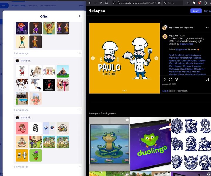Open the post options three dots
Screen dimensions: 211x176
[x=207, y=28]
